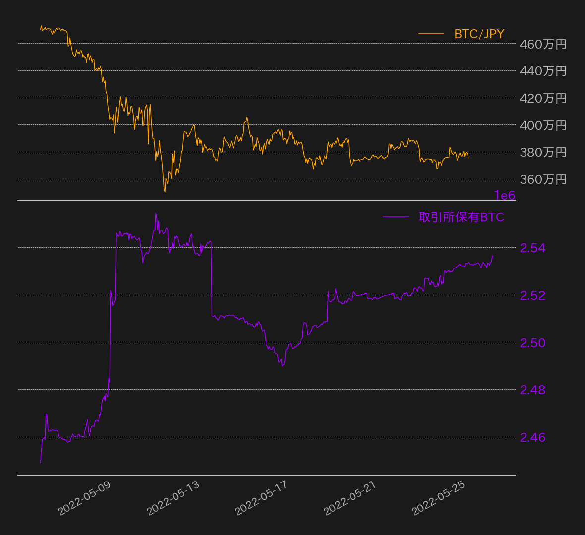Click the 400万円 price tick label
Screen dimensions: 585x535
pos(543,125)
